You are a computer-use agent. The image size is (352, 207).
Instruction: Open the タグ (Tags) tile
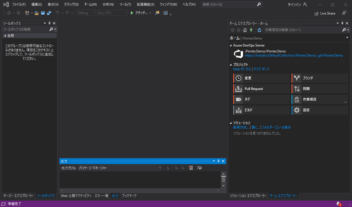261,100
